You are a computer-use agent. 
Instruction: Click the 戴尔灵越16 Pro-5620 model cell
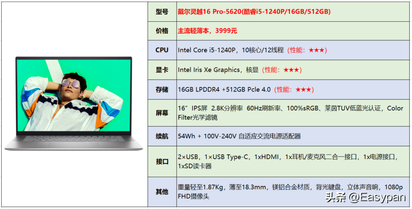click(293, 12)
